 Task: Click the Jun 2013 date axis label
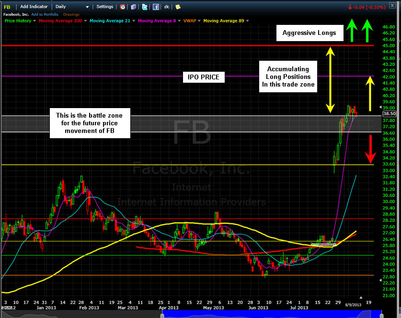258,308
